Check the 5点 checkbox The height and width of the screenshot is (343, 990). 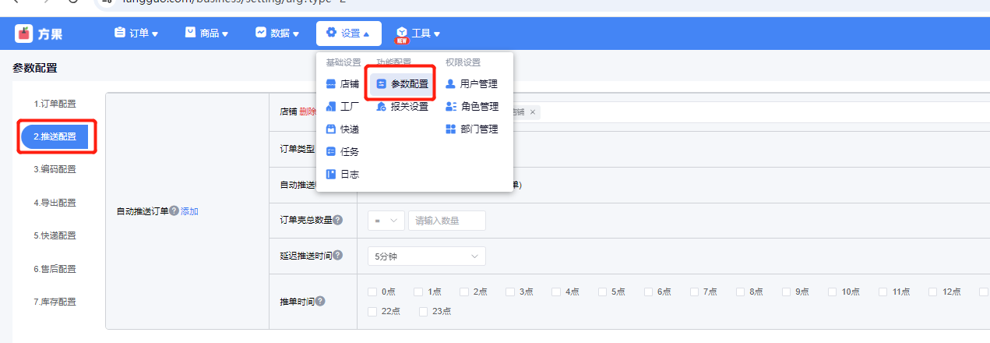(x=603, y=292)
